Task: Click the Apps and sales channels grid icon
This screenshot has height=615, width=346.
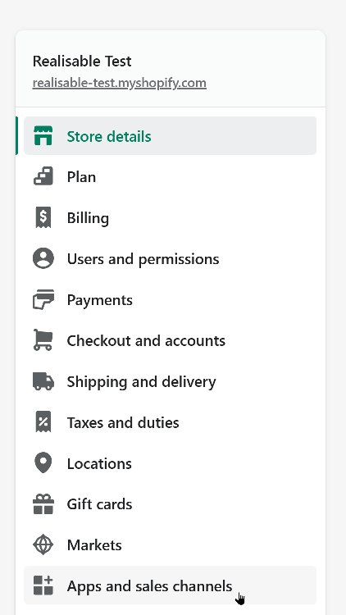Action: (43, 585)
